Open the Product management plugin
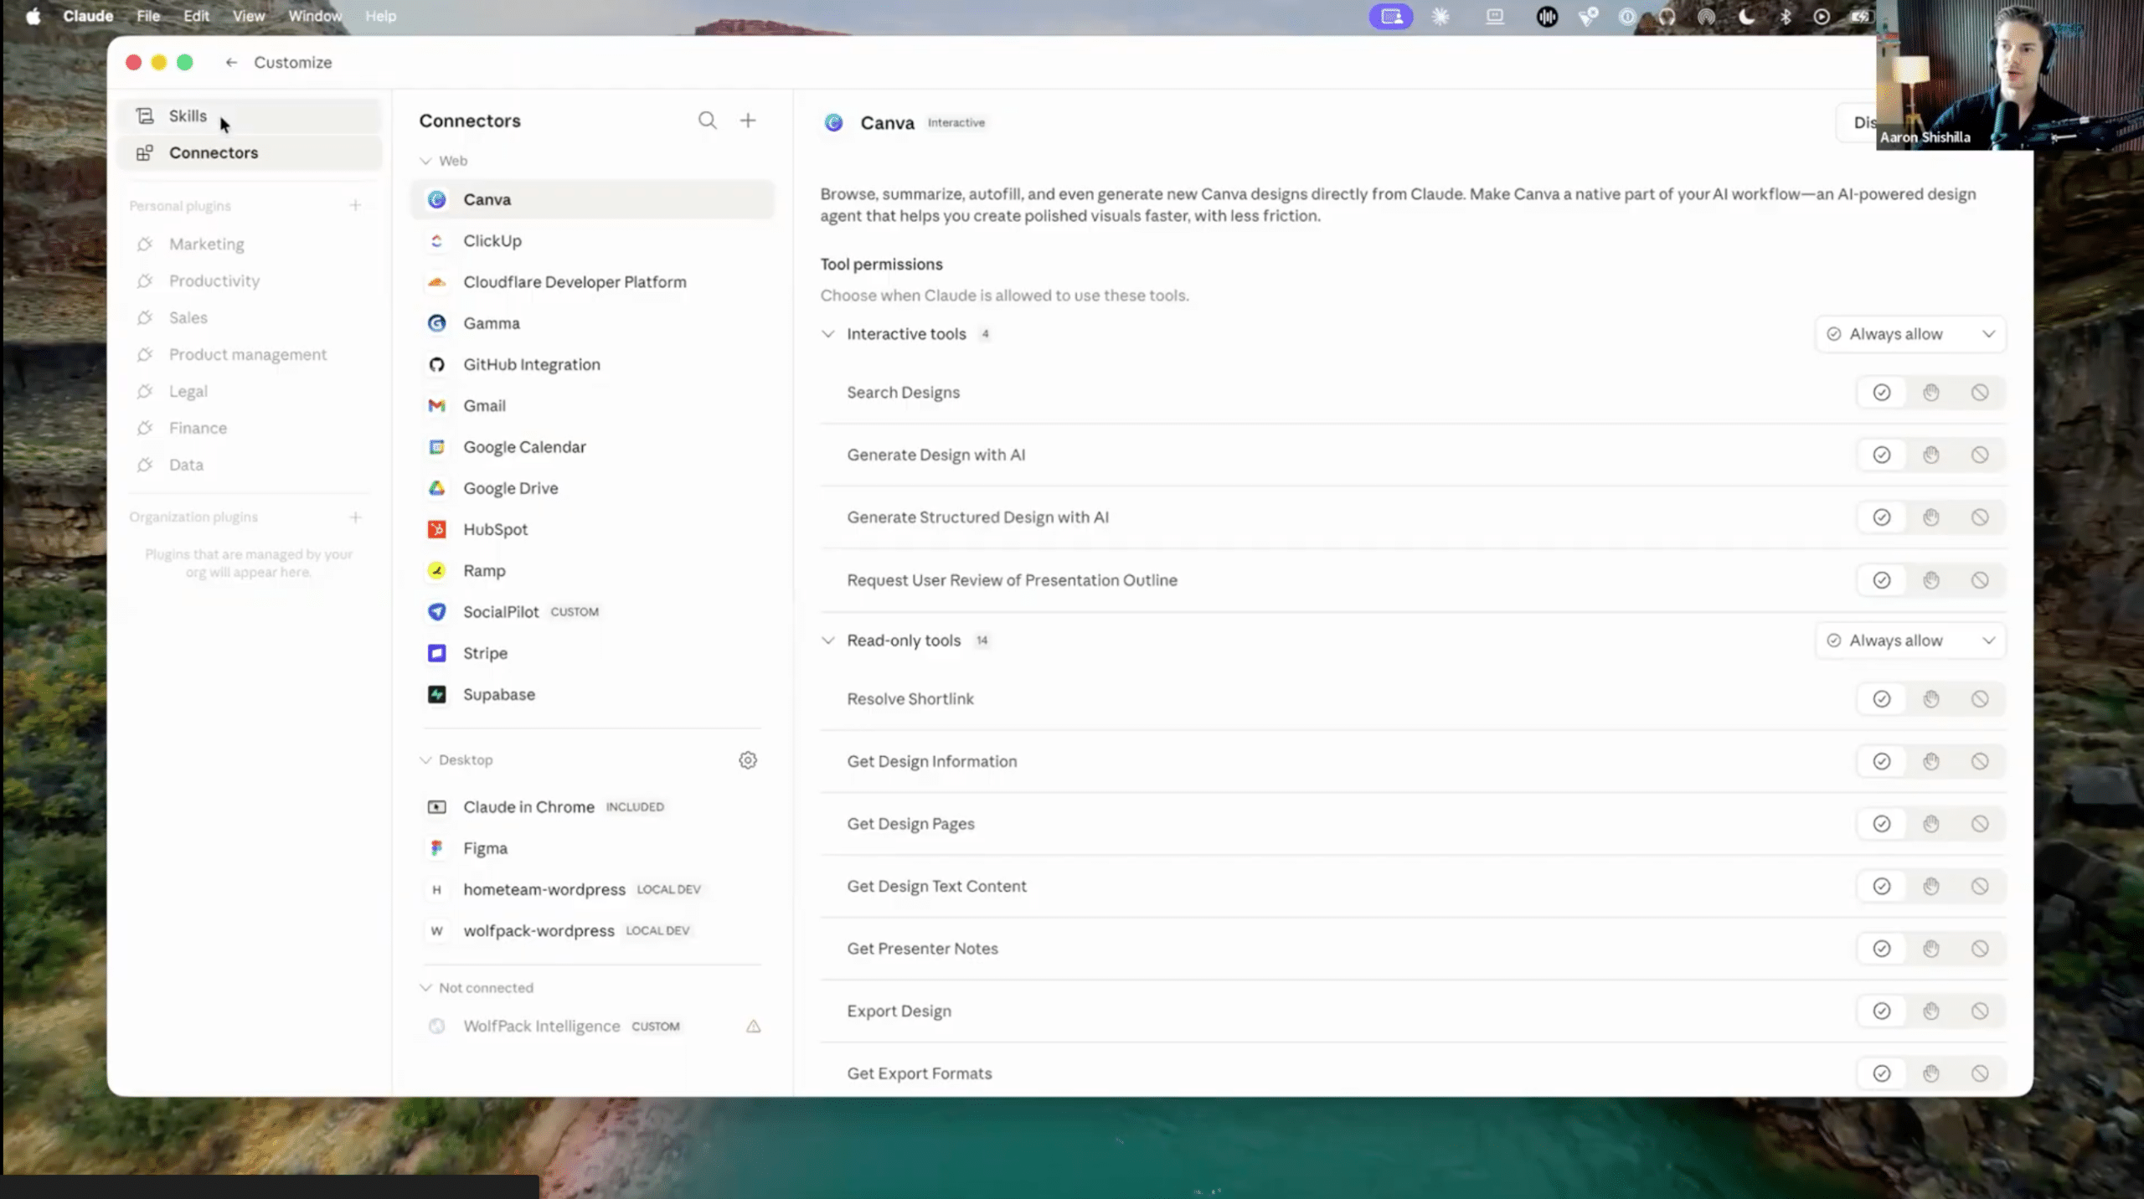This screenshot has width=2144, height=1199. pos(250,355)
